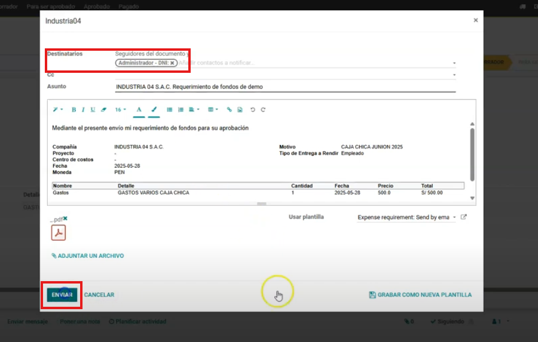Open the external link beside template selector
The width and height of the screenshot is (538, 342).
pos(463,217)
